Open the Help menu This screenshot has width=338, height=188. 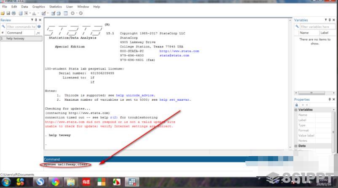tap(97, 7)
